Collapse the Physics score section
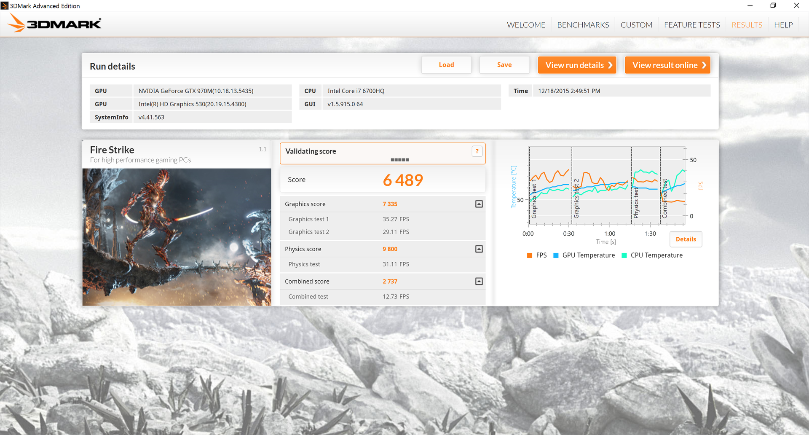Viewport: 809px width, 435px height. tap(479, 249)
